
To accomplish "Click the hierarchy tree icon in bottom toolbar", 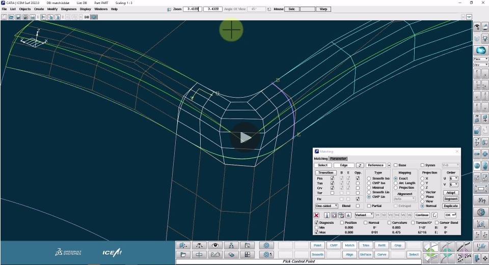I will click(x=231, y=245).
